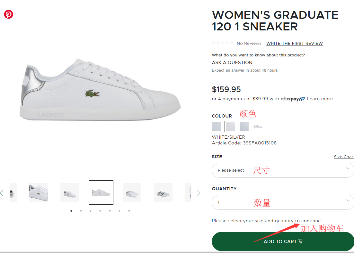The height and width of the screenshot is (253, 354).
Task: Click Write the First Review link
Action: (295, 44)
